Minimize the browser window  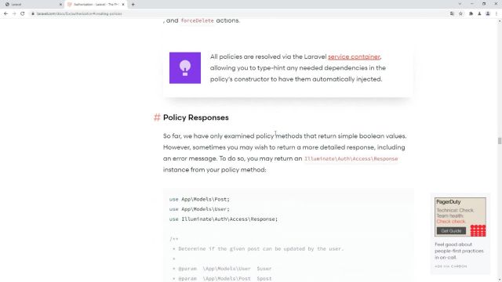click(x=472, y=4)
